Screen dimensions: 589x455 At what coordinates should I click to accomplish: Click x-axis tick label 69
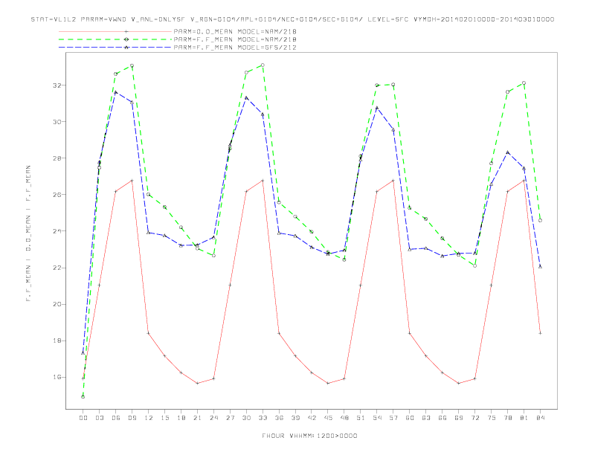tap(459, 418)
